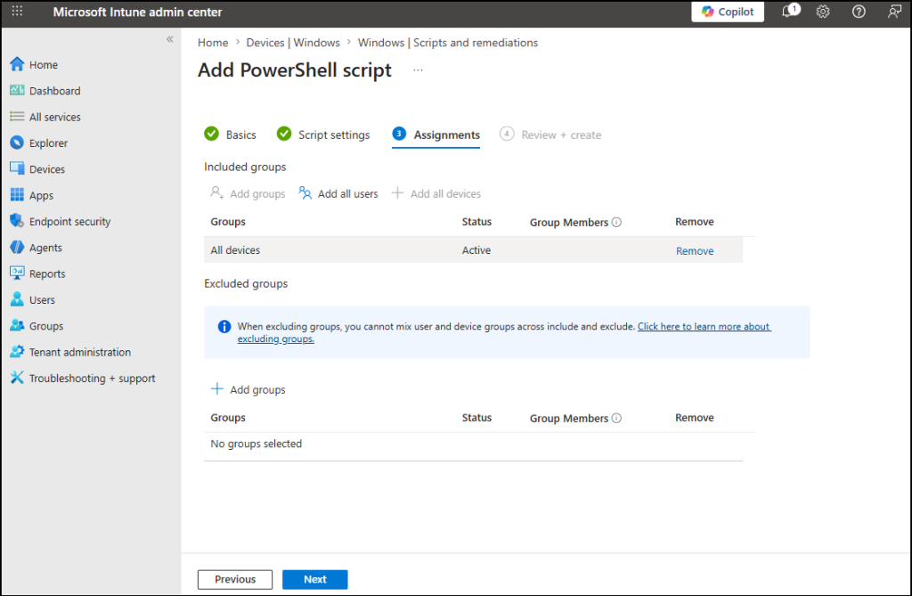Click the Microsoft Intune admin center title

(x=137, y=12)
